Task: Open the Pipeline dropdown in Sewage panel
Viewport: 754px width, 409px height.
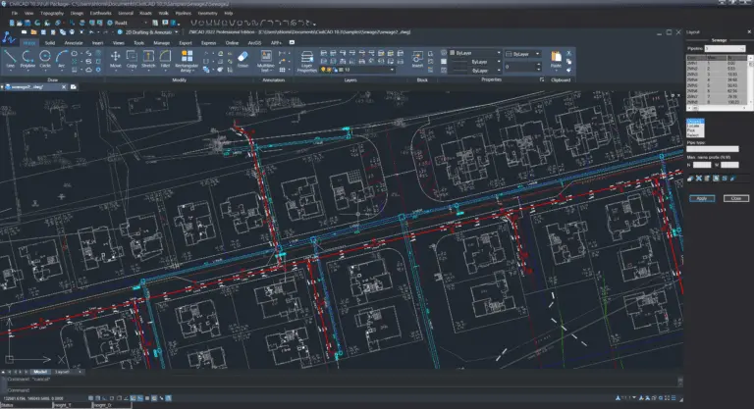Action: [725, 48]
